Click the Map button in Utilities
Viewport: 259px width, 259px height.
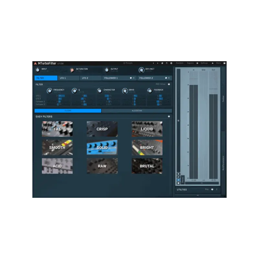click(207, 189)
